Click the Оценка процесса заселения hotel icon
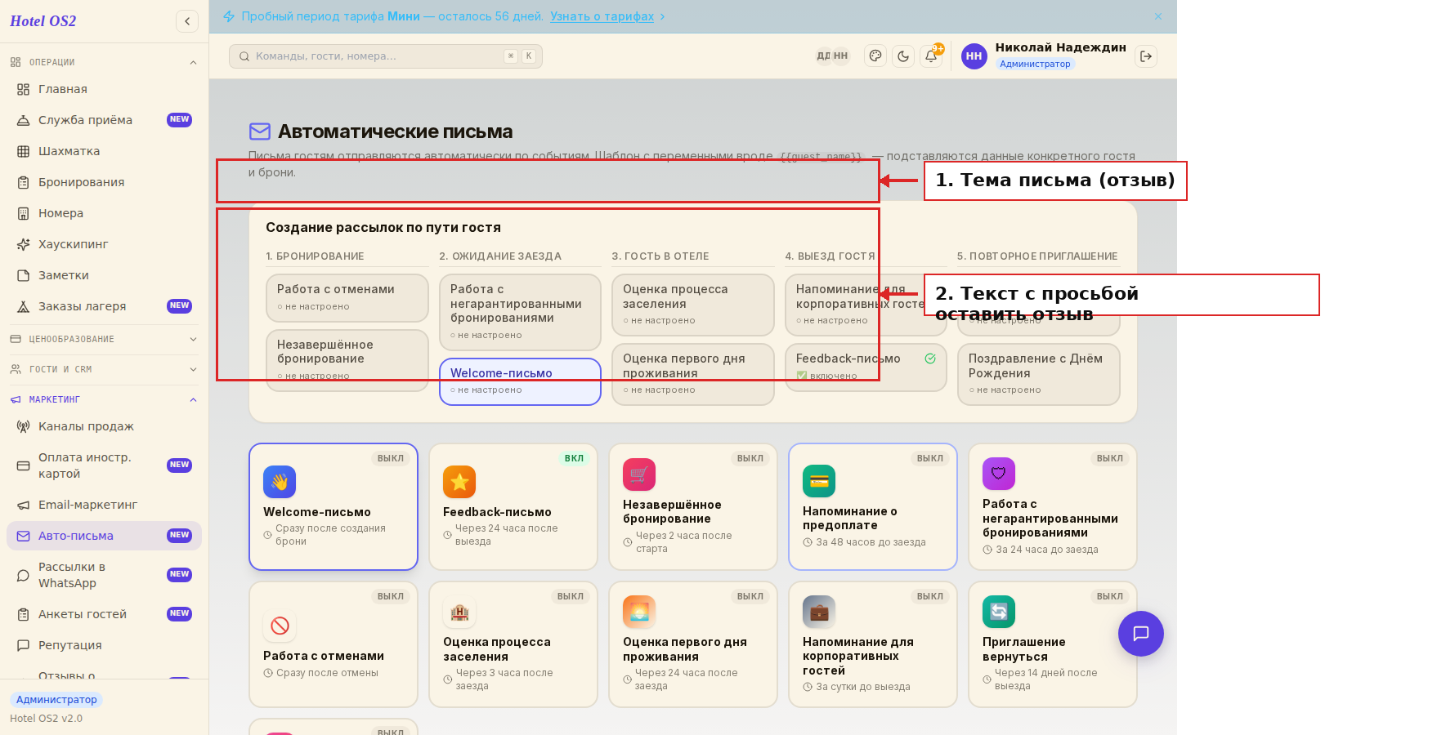The width and height of the screenshot is (1455, 735). 459,612
